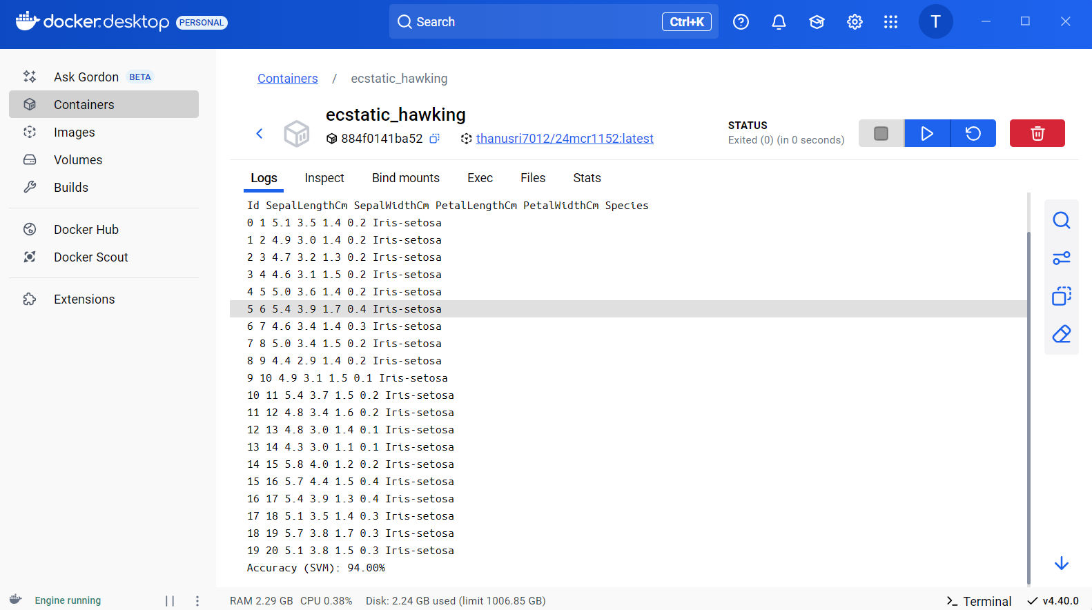Copy logs to clipboard

click(1062, 296)
